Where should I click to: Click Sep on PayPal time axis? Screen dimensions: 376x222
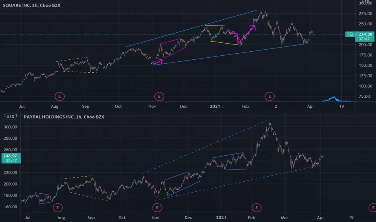91,218
